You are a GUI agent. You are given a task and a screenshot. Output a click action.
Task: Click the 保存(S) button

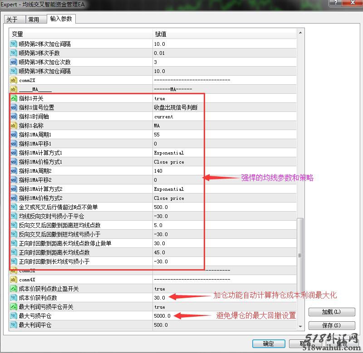tap(332, 325)
